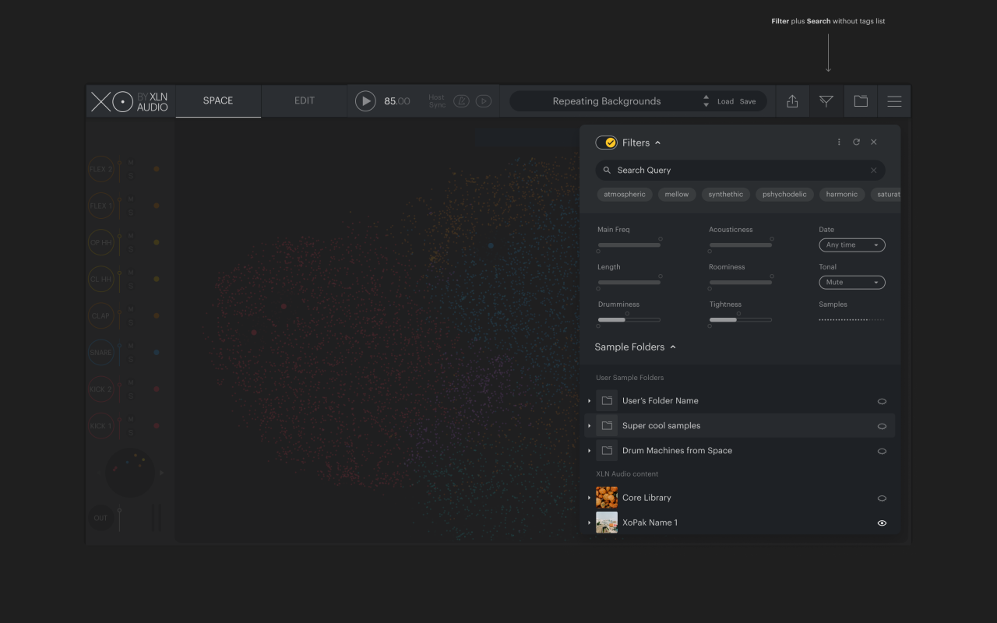
Task: Click the filter funnel icon
Action: (x=826, y=101)
